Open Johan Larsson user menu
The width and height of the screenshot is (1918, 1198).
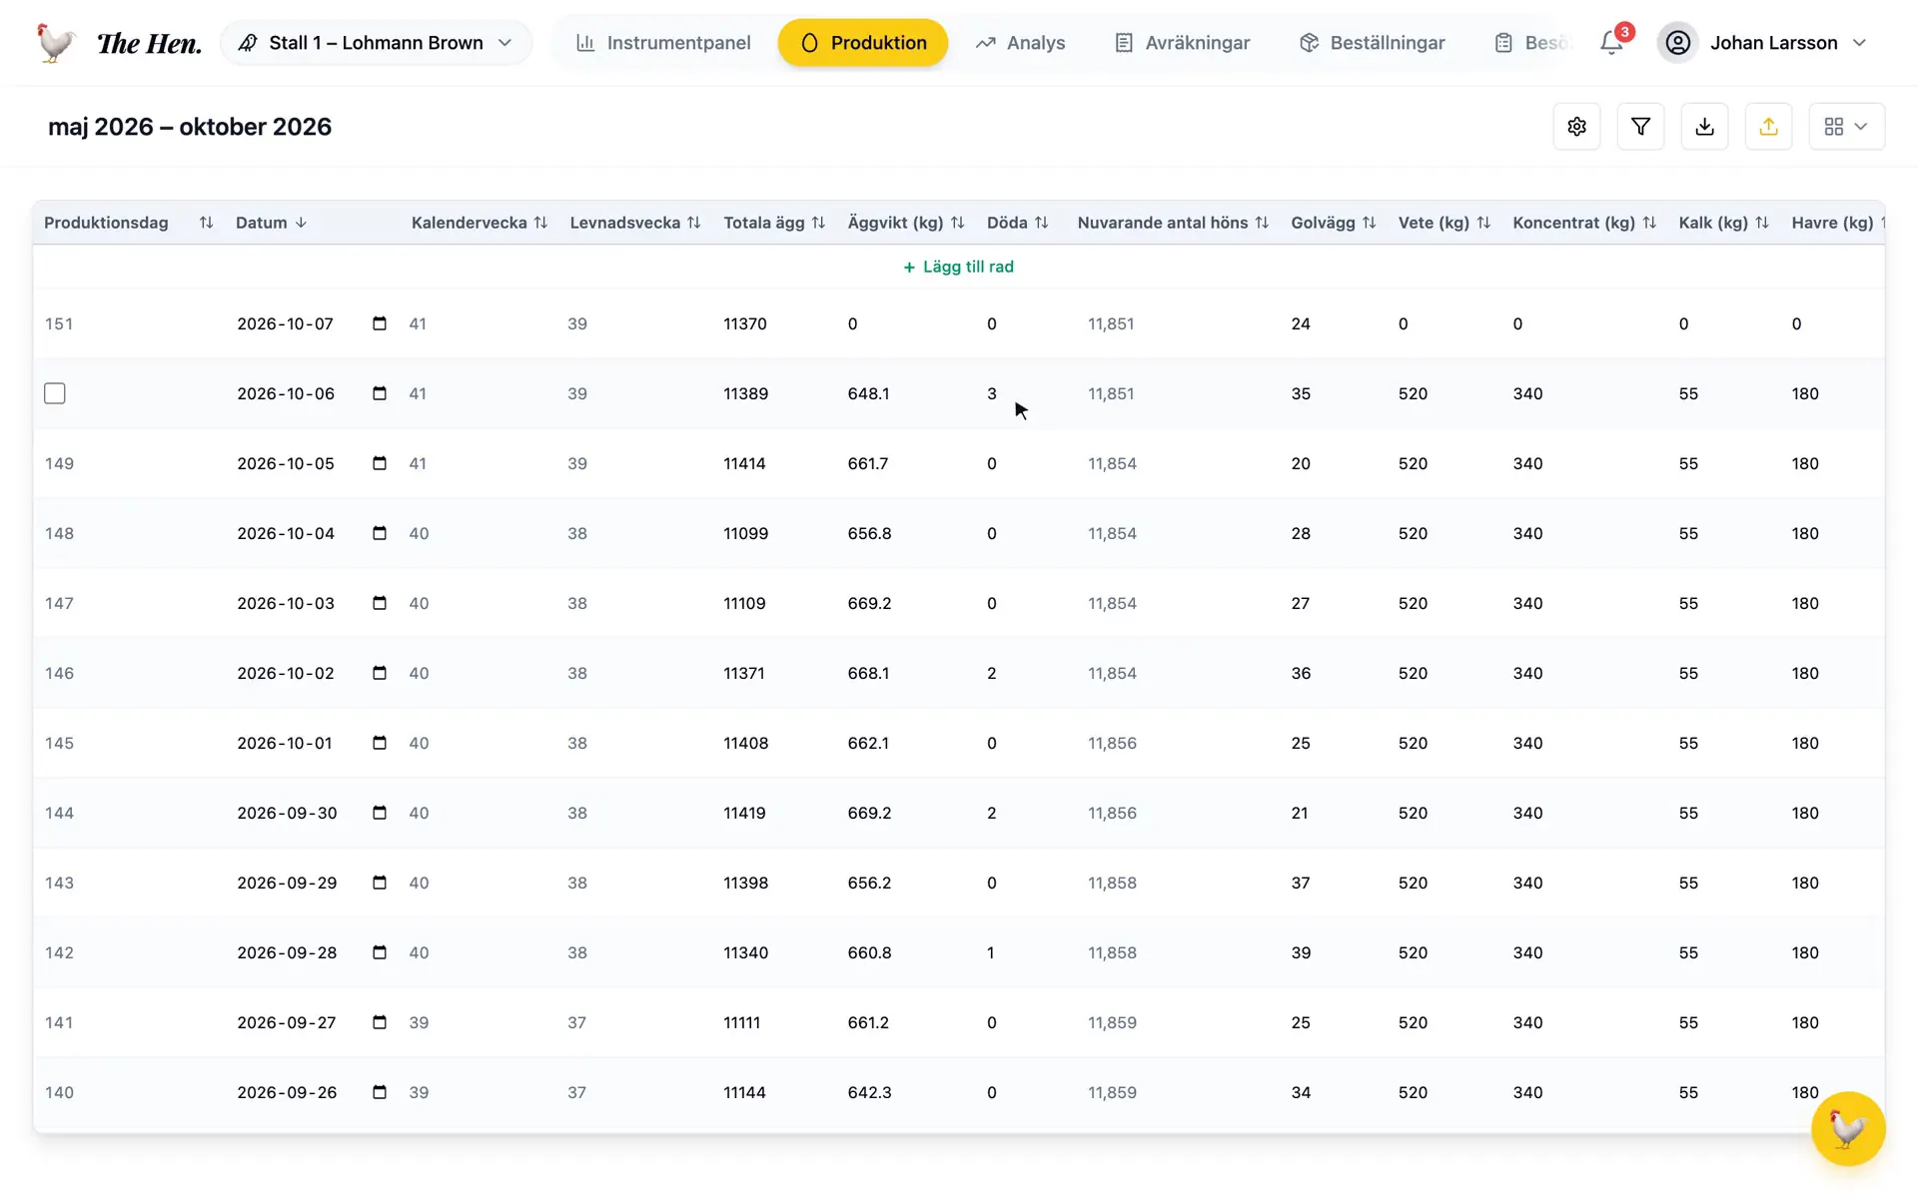click(1763, 43)
